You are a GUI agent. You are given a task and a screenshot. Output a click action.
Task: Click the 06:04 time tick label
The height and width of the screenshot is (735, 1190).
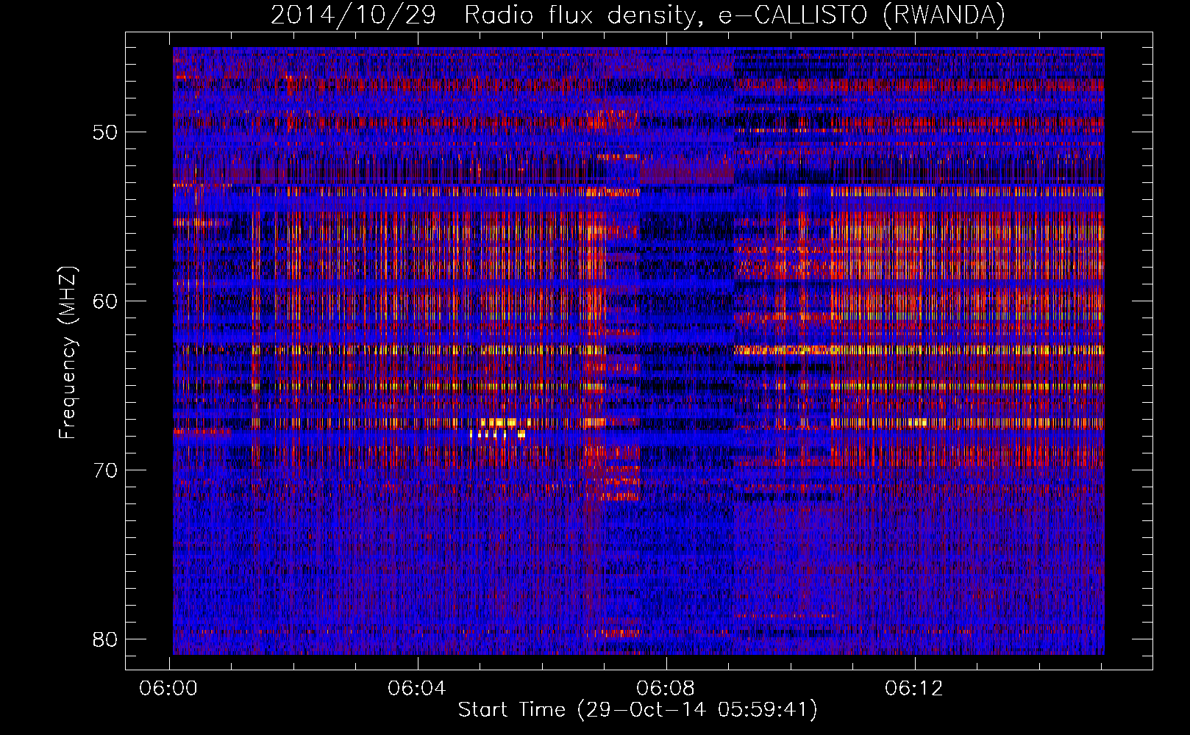[417, 688]
